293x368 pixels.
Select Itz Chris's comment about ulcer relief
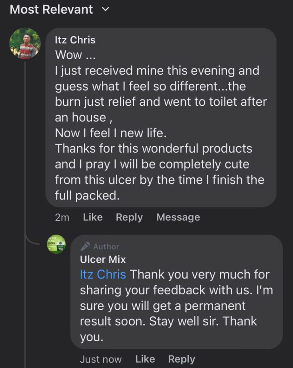click(x=160, y=125)
